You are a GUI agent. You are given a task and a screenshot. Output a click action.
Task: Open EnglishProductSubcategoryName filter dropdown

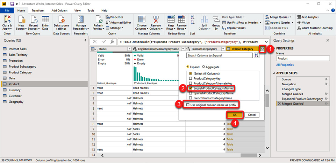183,49
